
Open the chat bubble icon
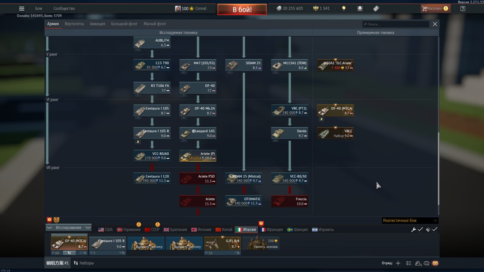[427, 263]
